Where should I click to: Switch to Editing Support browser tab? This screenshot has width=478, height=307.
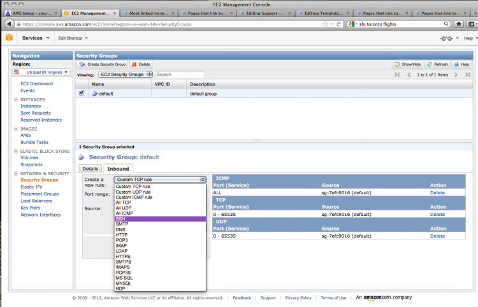tap(265, 13)
